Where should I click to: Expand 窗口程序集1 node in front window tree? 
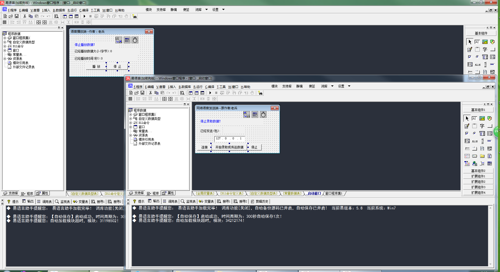tap(131, 114)
